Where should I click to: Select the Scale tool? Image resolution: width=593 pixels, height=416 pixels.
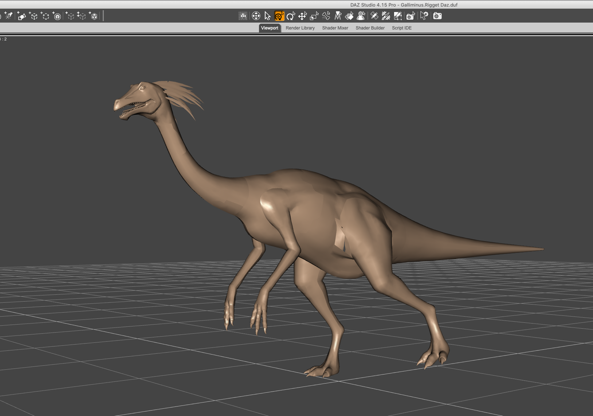pos(314,16)
